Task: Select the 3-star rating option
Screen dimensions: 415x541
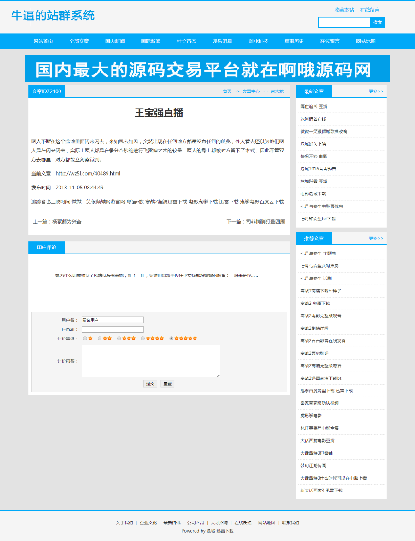Action: pos(118,339)
